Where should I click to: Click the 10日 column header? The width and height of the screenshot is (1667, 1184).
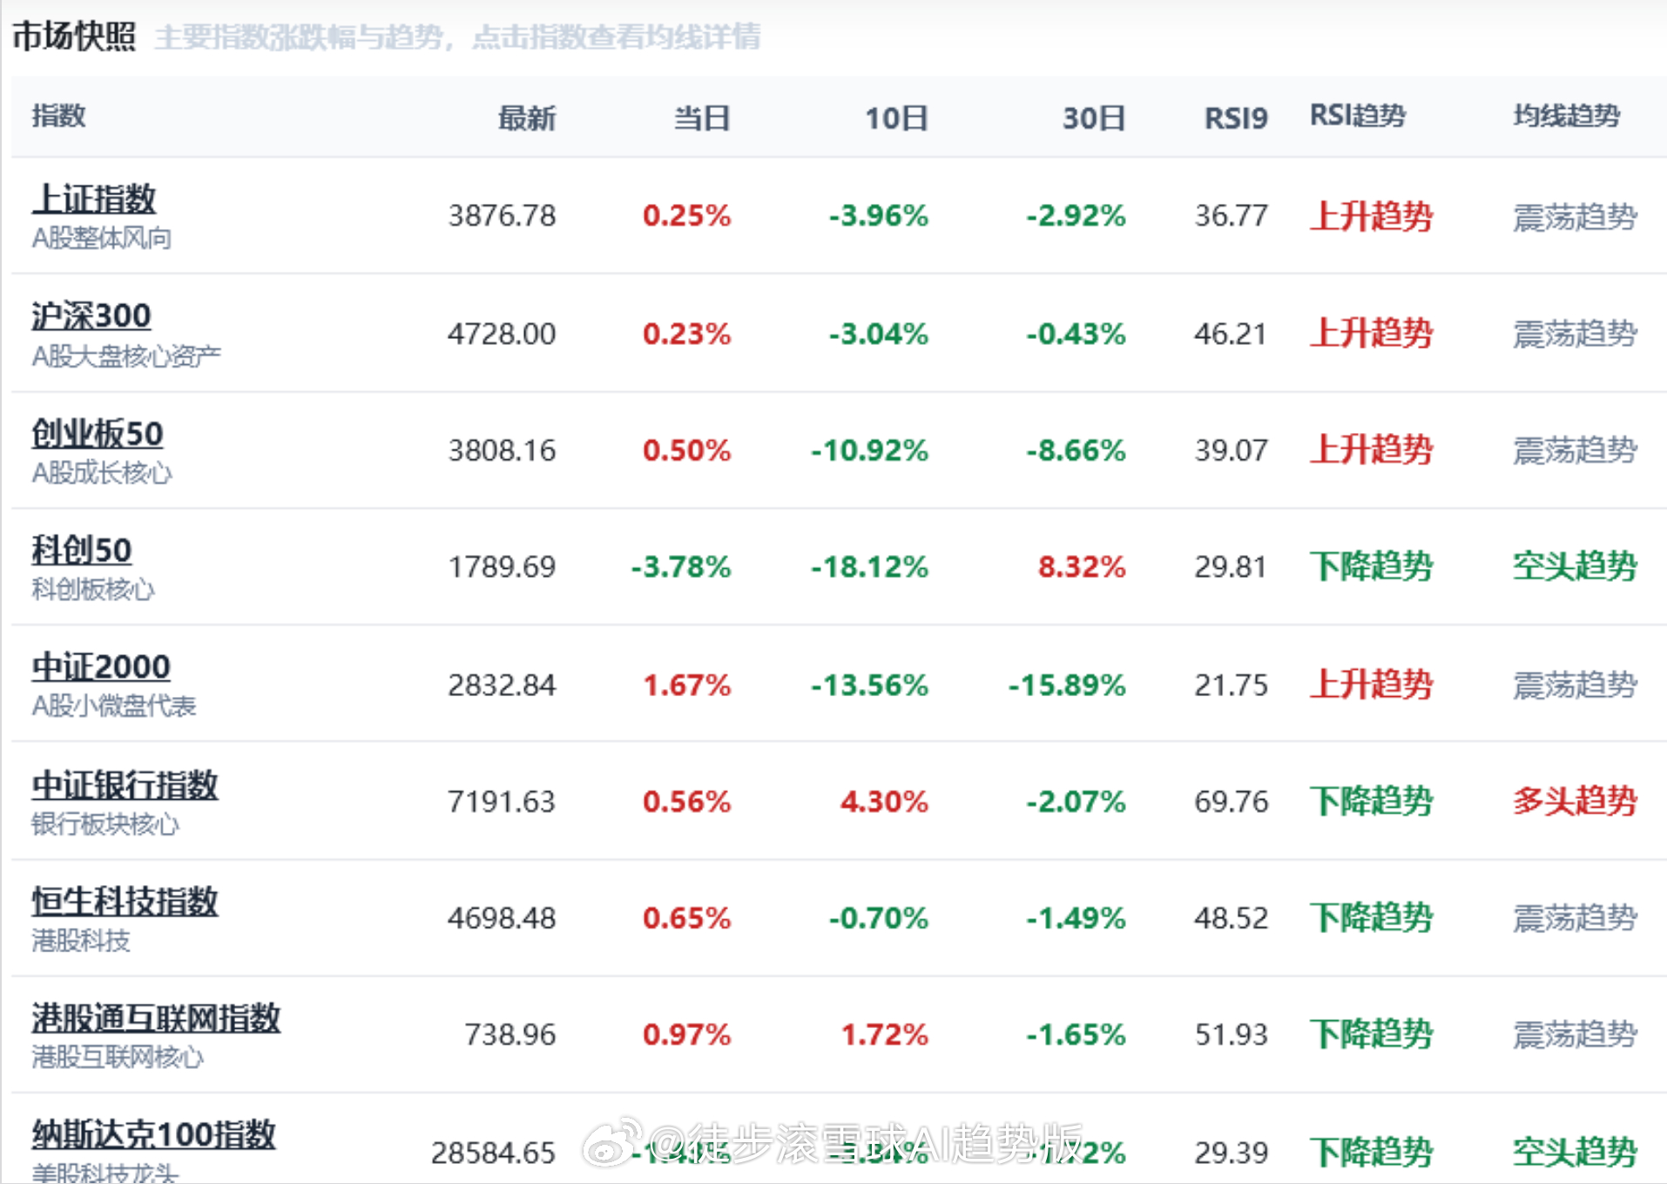click(x=896, y=118)
